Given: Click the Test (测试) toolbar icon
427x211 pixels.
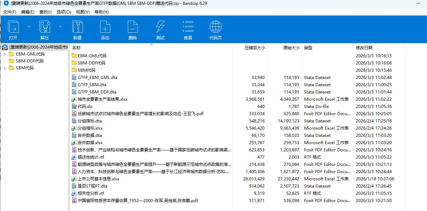Looking at the screenshot, I should click(160, 27).
